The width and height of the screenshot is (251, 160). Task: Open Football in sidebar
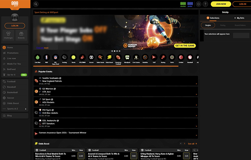pos(15,82)
